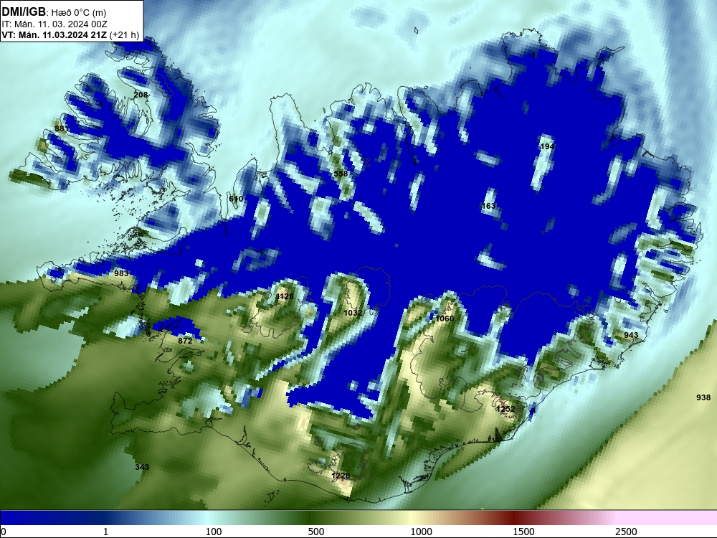
Task: Click the map value 872
Action: tap(185, 341)
